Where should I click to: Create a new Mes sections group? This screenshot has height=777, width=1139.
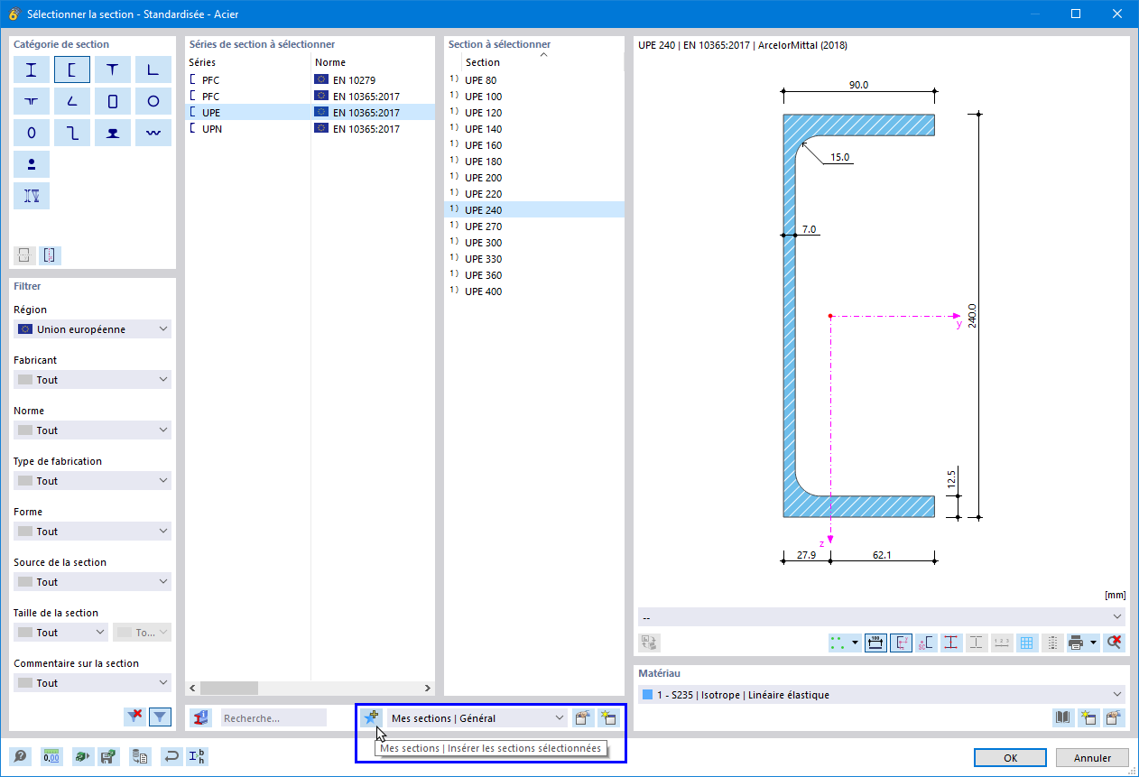point(608,717)
